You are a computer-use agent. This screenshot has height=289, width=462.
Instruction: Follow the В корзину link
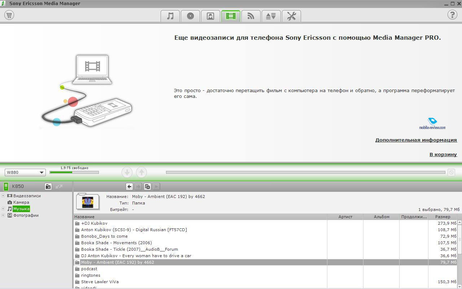pos(443,155)
